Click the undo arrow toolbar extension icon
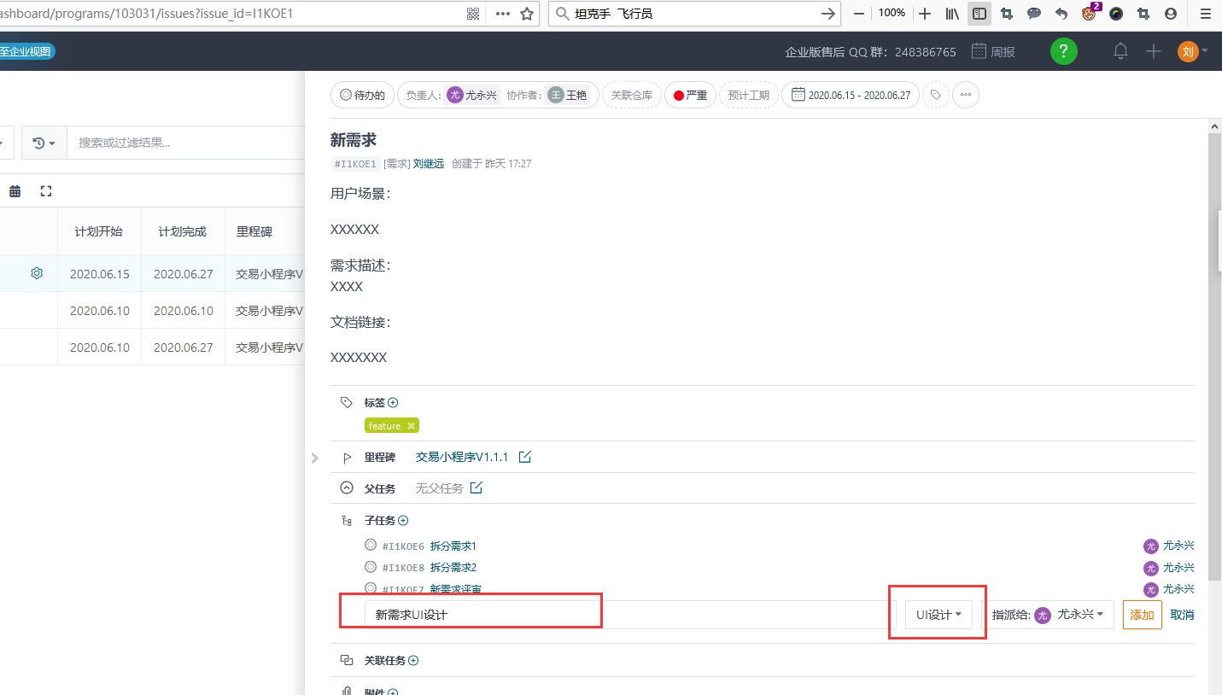The height and width of the screenshot is (695, 1222). (x=1061, y=14)
